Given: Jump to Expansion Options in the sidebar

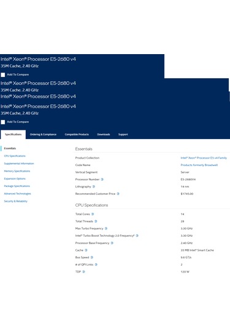Looking at the screenshot, I should [x=15, y=178].
